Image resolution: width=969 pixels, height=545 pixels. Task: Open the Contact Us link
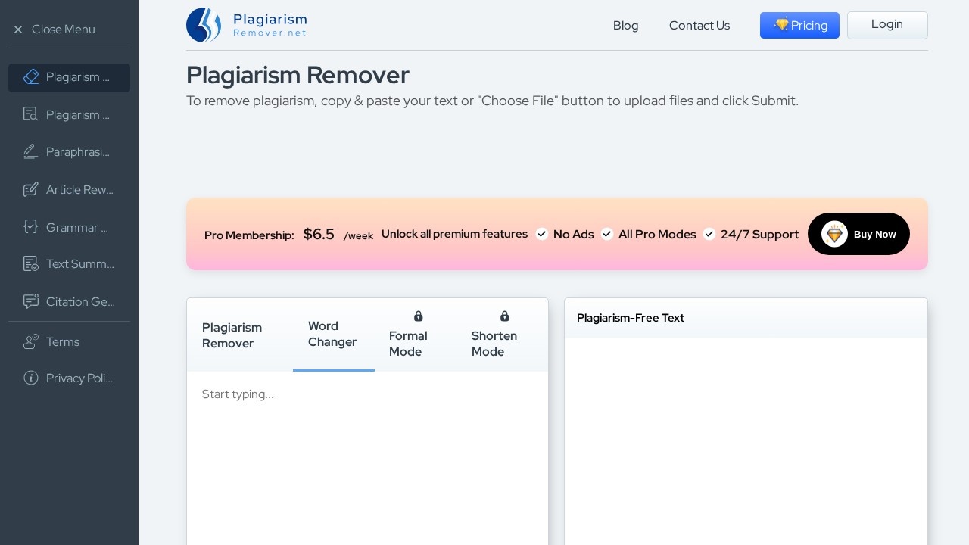tap(699, 26)
